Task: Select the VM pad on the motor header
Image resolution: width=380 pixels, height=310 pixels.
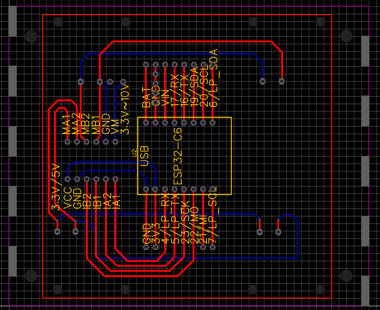Action: pyautogui.click(x=115, y=142)
